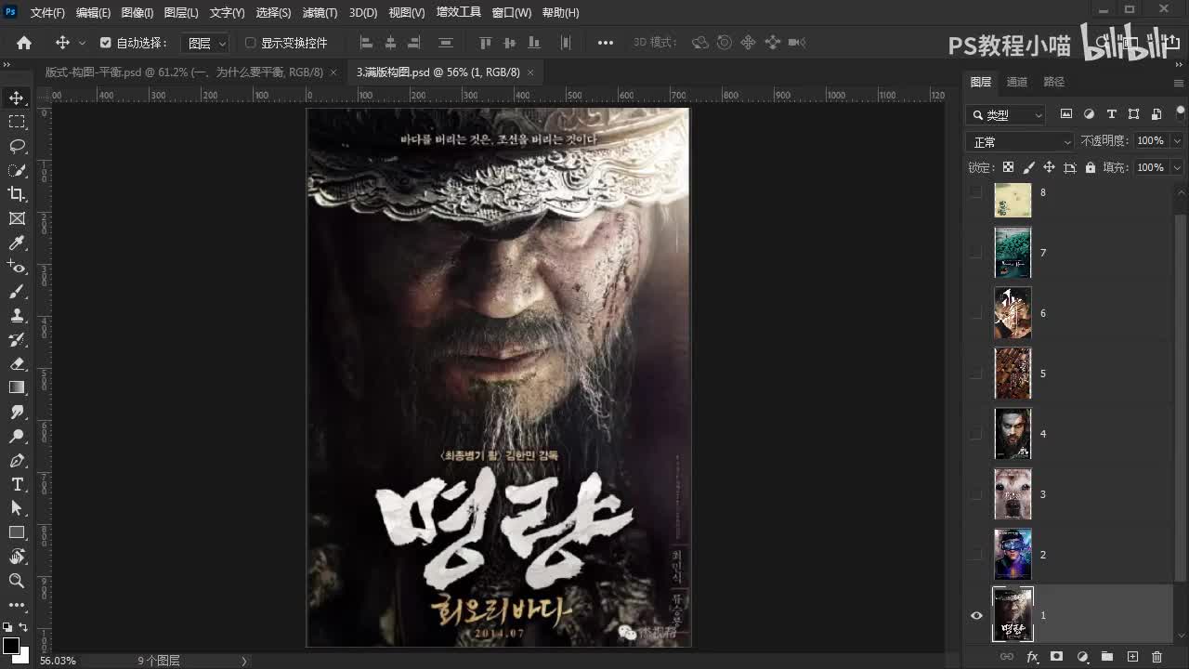Select the Eraser tool
Image resolution: width=1189 pixels, height=669 pixels.
coord(17,363)
